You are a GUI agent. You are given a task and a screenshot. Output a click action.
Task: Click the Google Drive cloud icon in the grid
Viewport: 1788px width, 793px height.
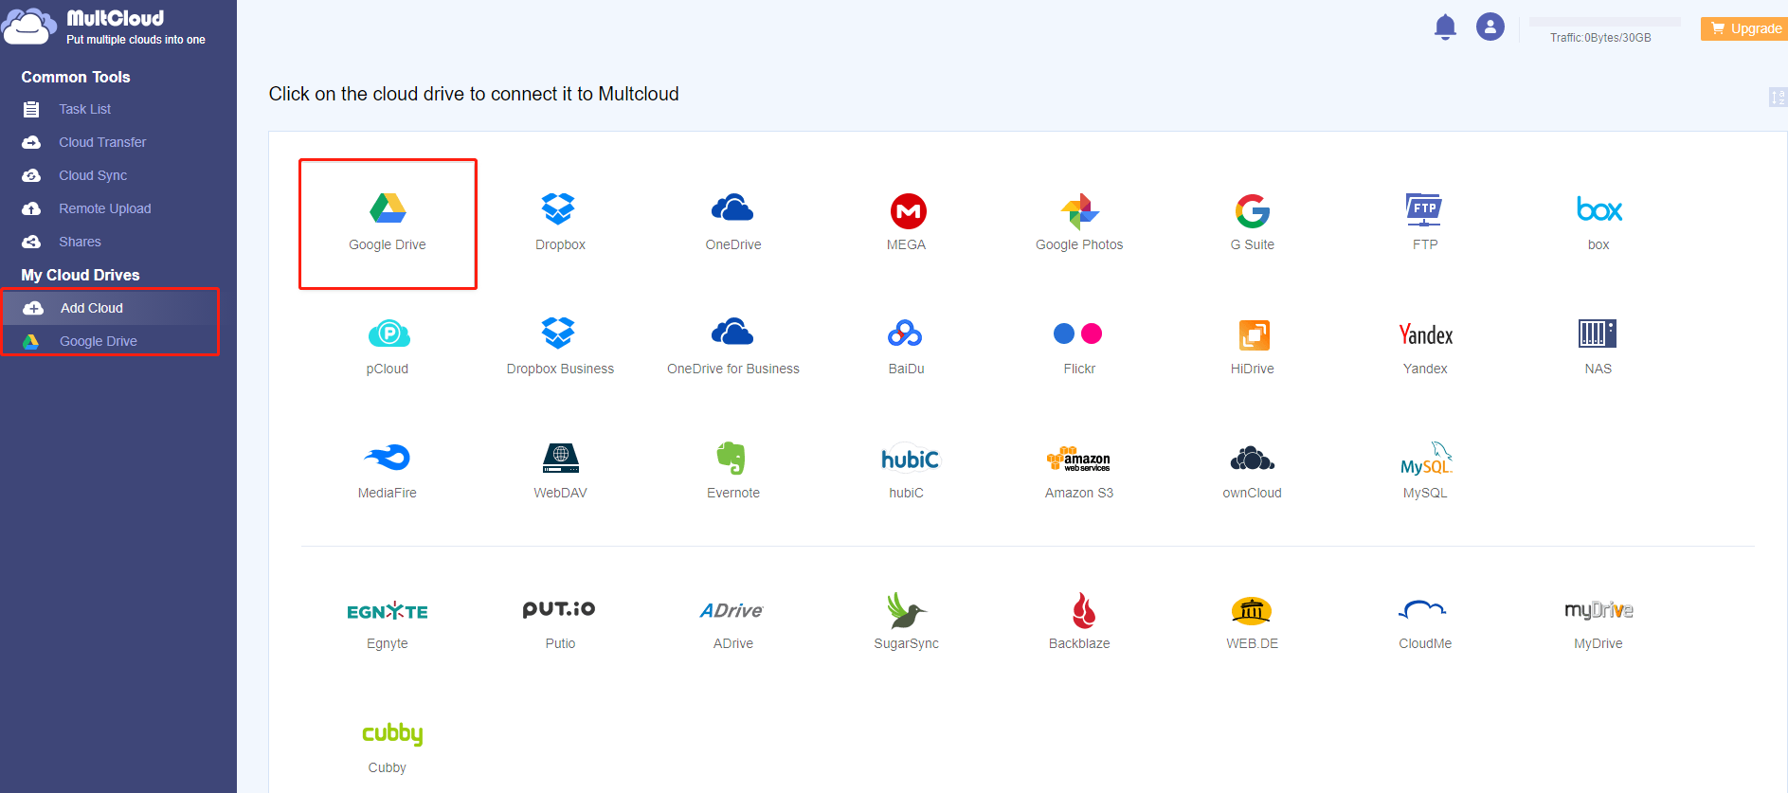pos(387,209)
